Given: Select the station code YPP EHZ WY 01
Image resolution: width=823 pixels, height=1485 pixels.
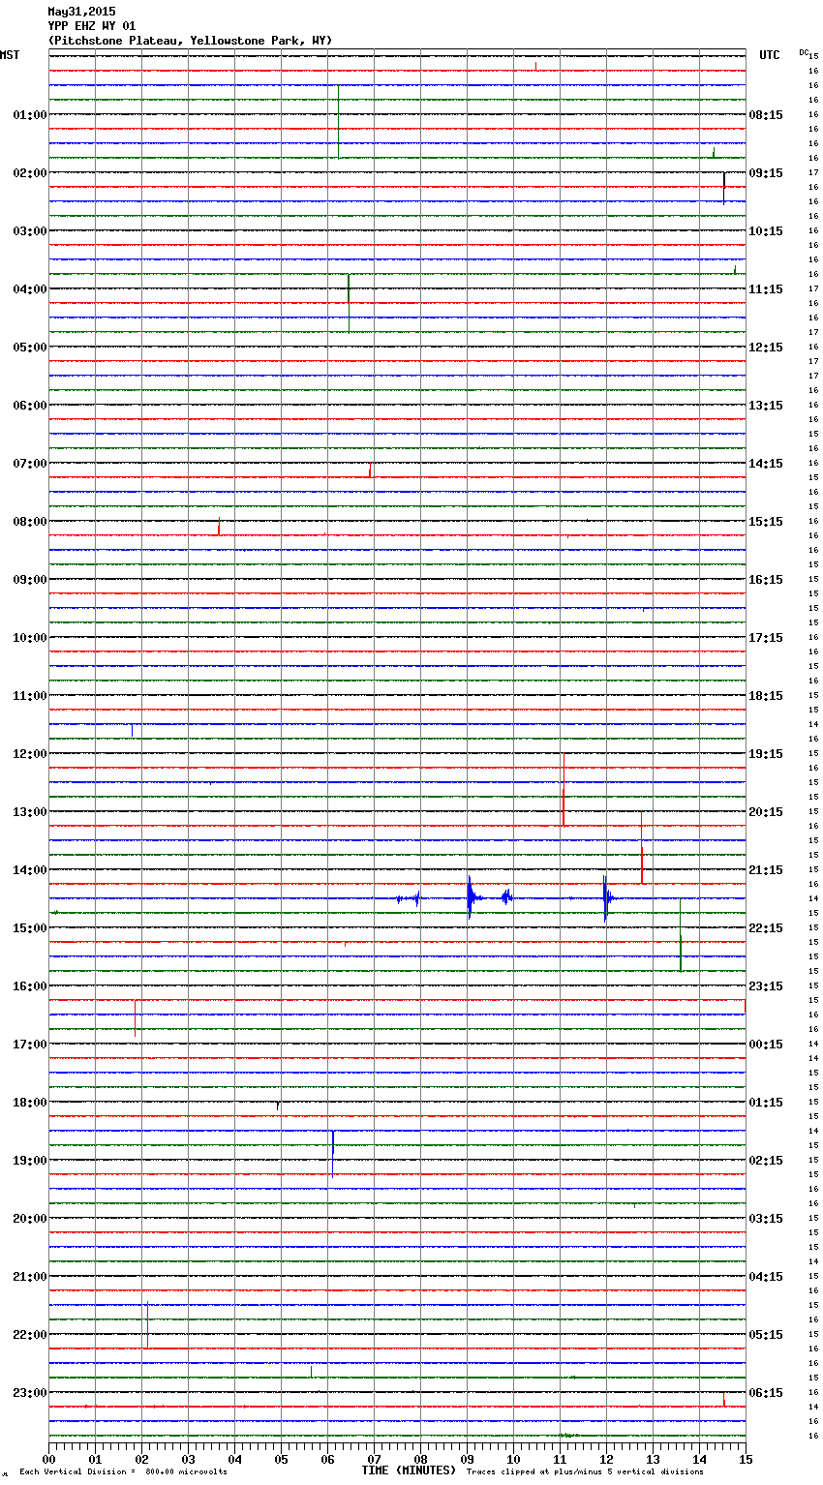Looking at the screenshot, I should 92,26.
